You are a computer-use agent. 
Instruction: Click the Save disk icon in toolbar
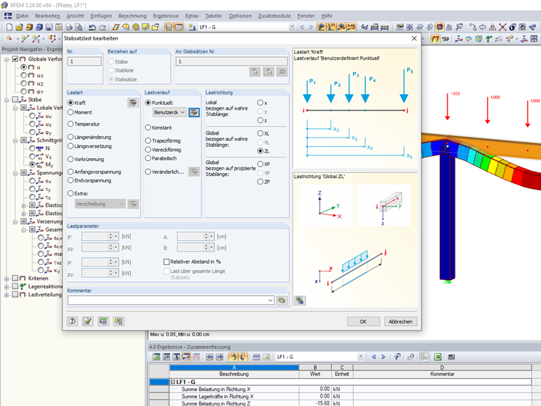tap(49, 27)
